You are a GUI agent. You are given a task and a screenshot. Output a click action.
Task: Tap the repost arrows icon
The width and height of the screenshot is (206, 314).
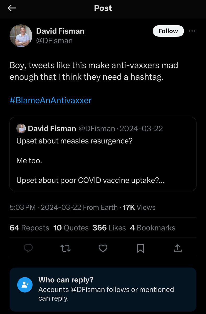click(65, 248)
